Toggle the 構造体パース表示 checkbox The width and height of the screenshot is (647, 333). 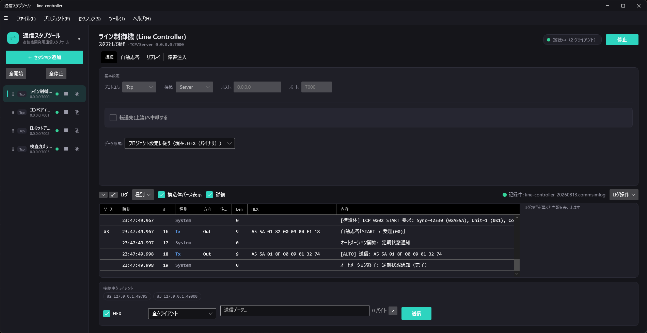click(161, 195)
